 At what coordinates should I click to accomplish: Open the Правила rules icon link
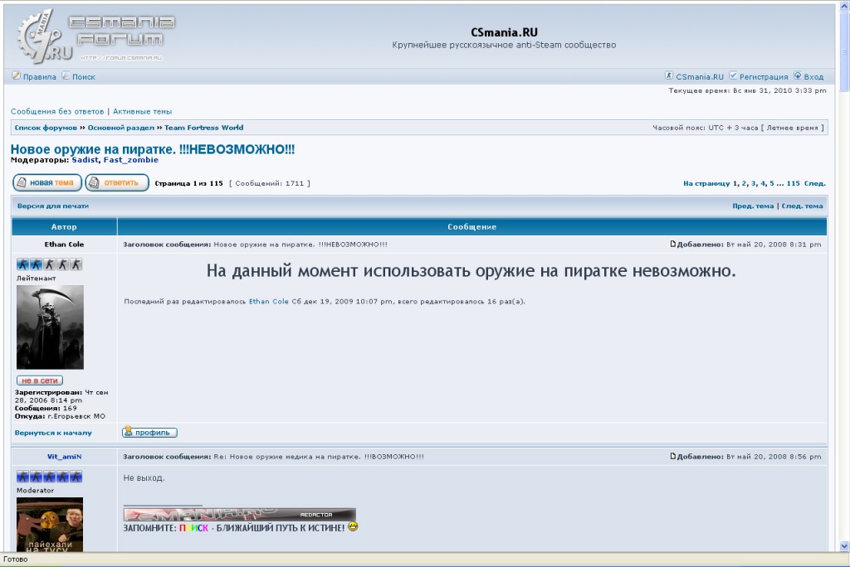pyautogui.click(x=16, y=76)
